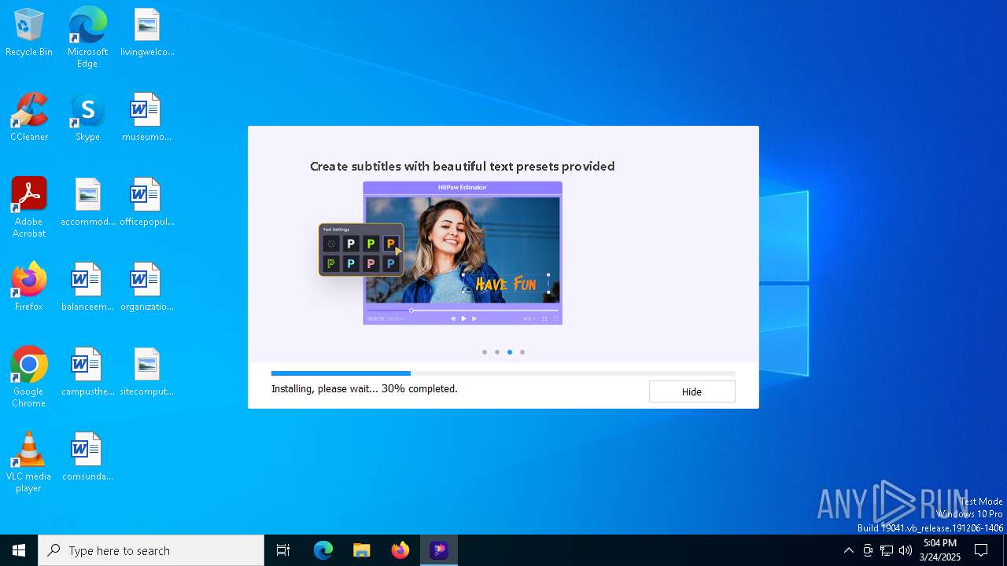Click the meet-now camera tray icon
The image size is (1007, 566).
click(x=868, y=550)
